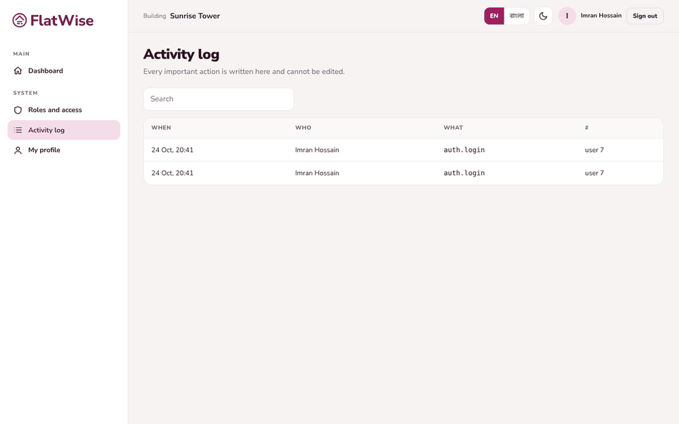Click the WHO column header

tap(303, 128)
